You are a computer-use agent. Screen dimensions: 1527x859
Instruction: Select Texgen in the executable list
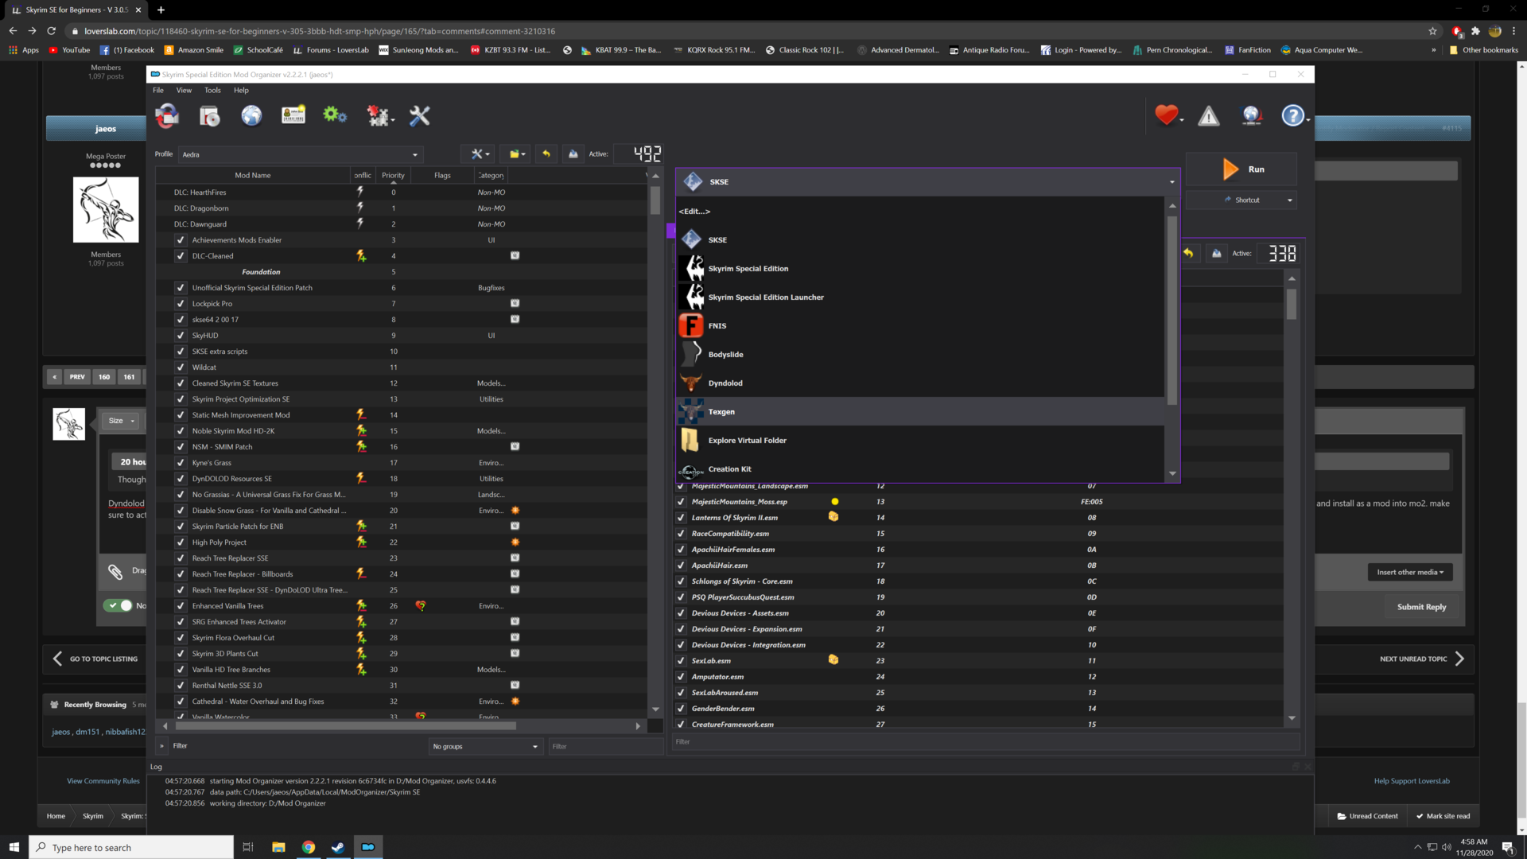(920, 411)
